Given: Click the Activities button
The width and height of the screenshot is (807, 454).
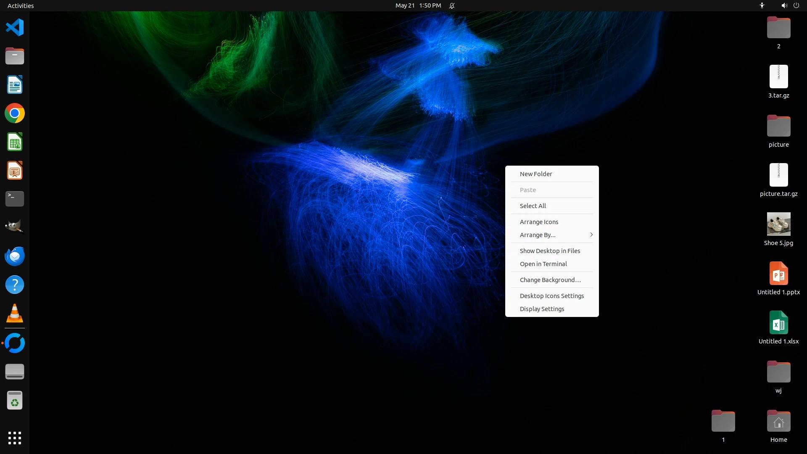Looking at the screenshot, I should click(x=21, y=5).
